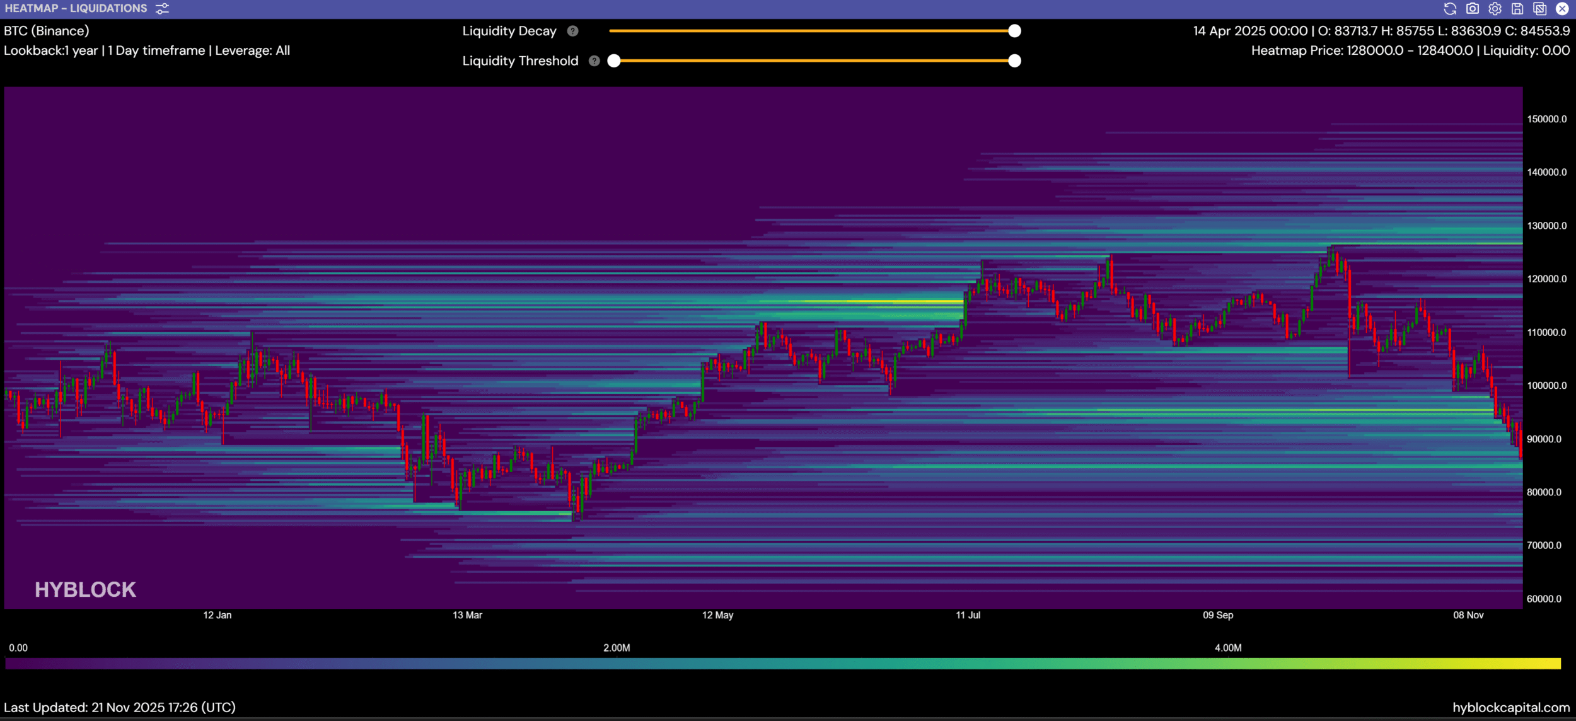
Task: Click the 12 May date axis label
Action: click(x=717, y=615)
